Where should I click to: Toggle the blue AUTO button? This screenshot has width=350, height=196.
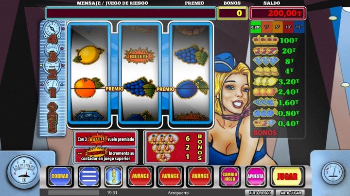point(114,176)
